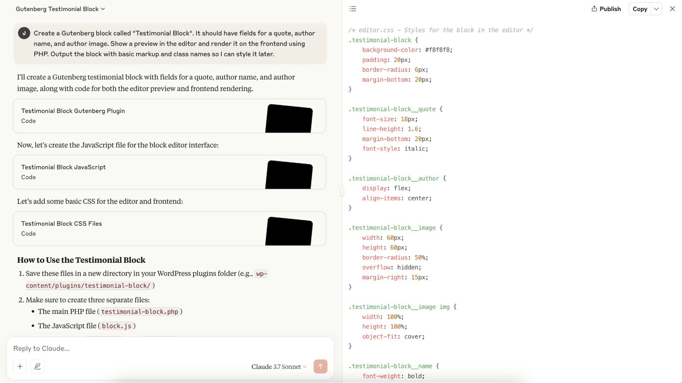Viewport: 682px width, 383px height.
Task: Click the CSS Files code preview thumbnail
Action: tap(289, 231)
